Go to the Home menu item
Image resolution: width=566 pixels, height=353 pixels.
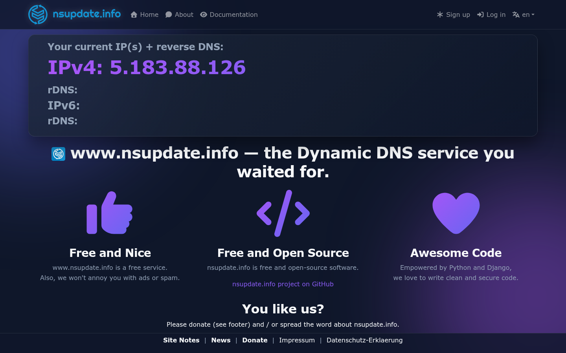point(145,15)
